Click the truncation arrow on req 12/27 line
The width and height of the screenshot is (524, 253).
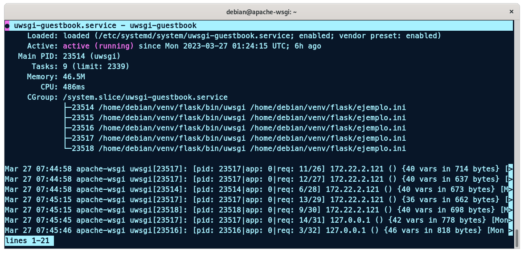(x=510, y=179)
